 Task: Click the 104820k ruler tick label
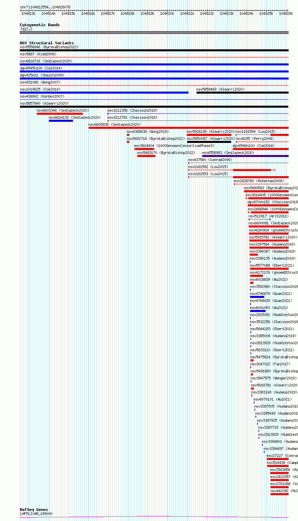pyautogui.click(x=167, y=13)
